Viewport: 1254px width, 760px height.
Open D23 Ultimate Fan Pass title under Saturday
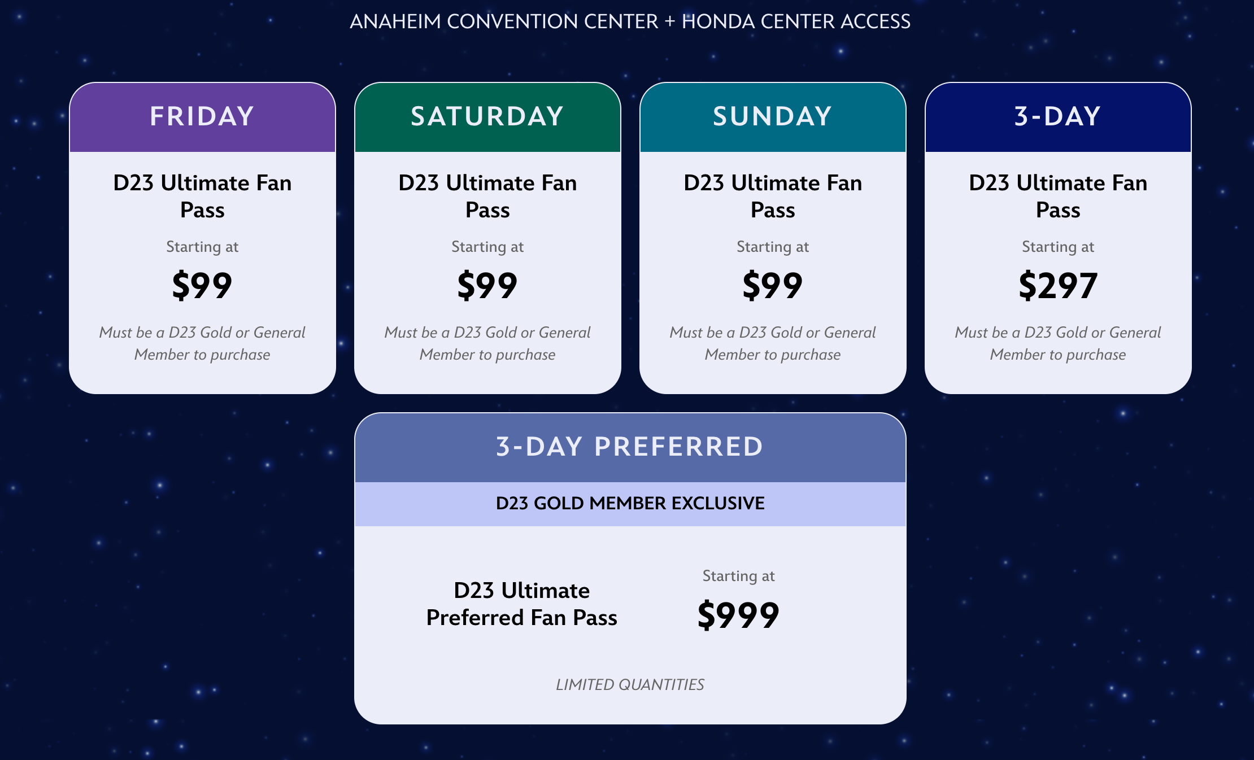[487, 196]
